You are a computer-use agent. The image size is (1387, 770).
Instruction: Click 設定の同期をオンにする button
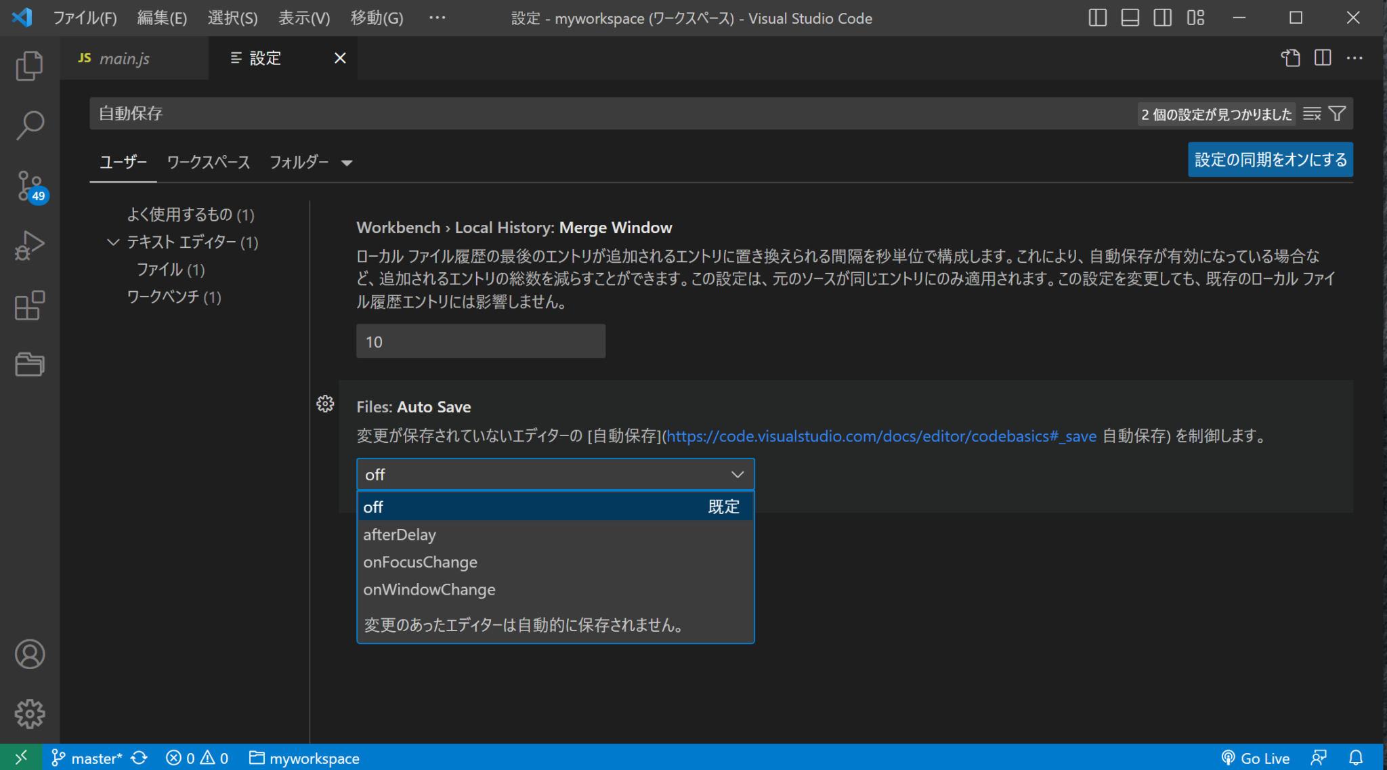[1270, 160]
